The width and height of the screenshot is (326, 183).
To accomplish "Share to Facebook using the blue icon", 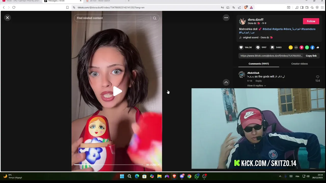I will coord(312,47).
